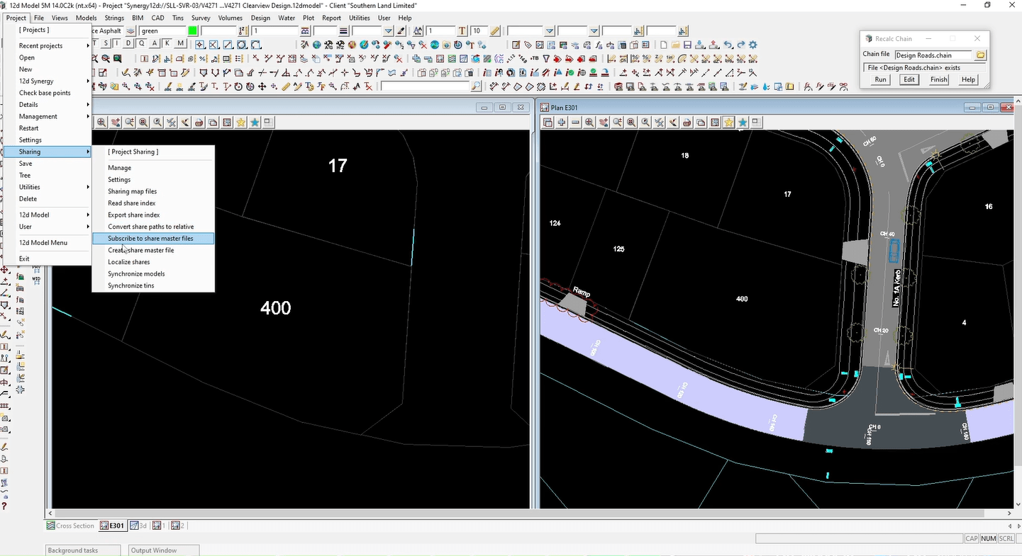
Task: Click the printer icon in left plan view toolbar
Action: [199, 123]
